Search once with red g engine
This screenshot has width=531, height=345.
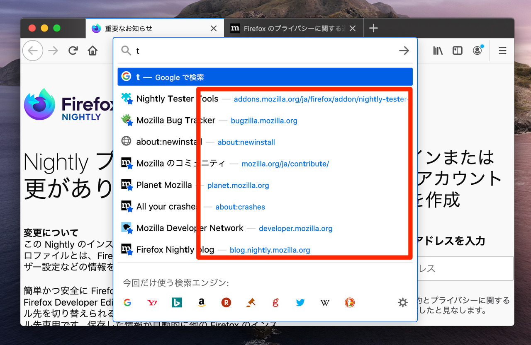coord(275,303)
